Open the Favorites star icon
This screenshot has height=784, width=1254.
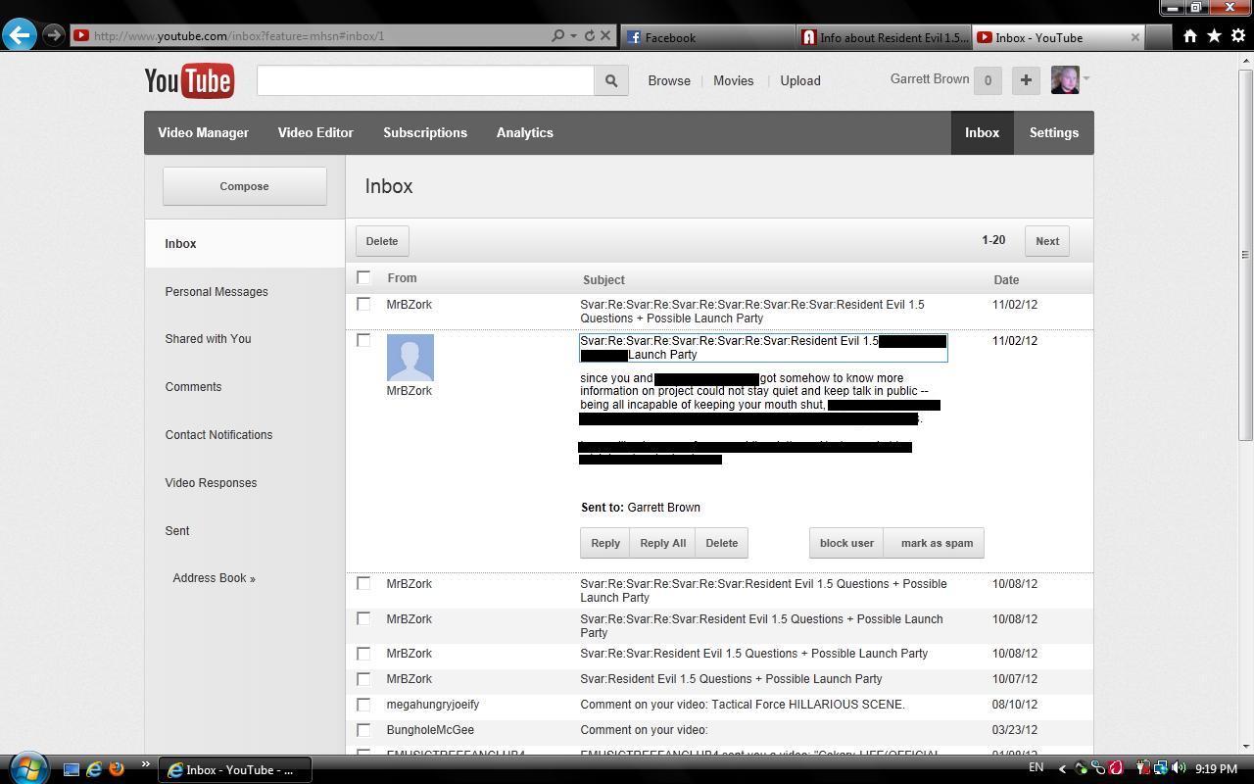pos(1214,35)
